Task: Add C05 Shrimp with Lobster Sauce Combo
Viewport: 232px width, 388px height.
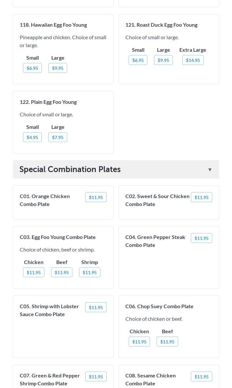Action: click(96, 308)
